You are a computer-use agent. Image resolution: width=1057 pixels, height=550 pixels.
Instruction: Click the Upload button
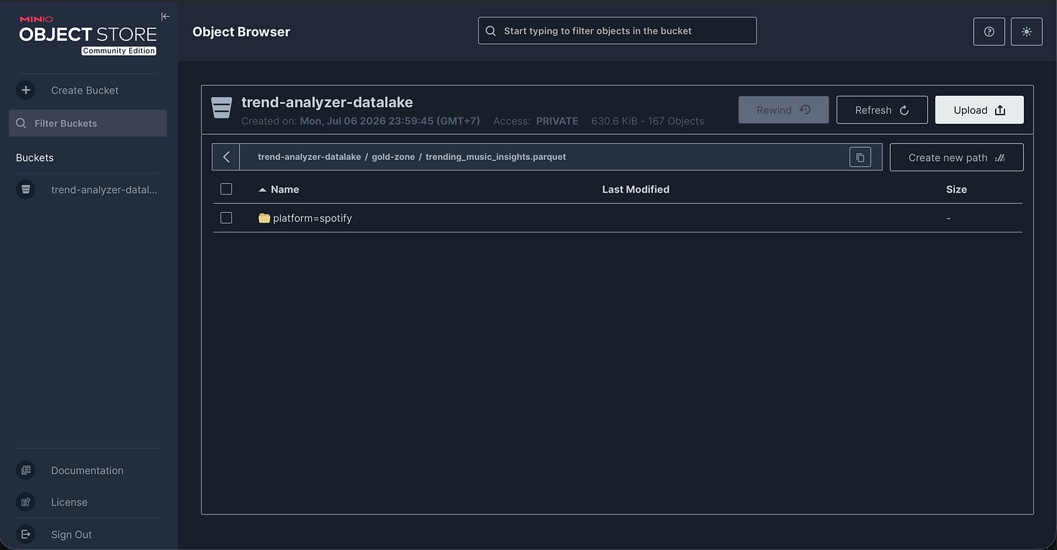tap(979, 109)
